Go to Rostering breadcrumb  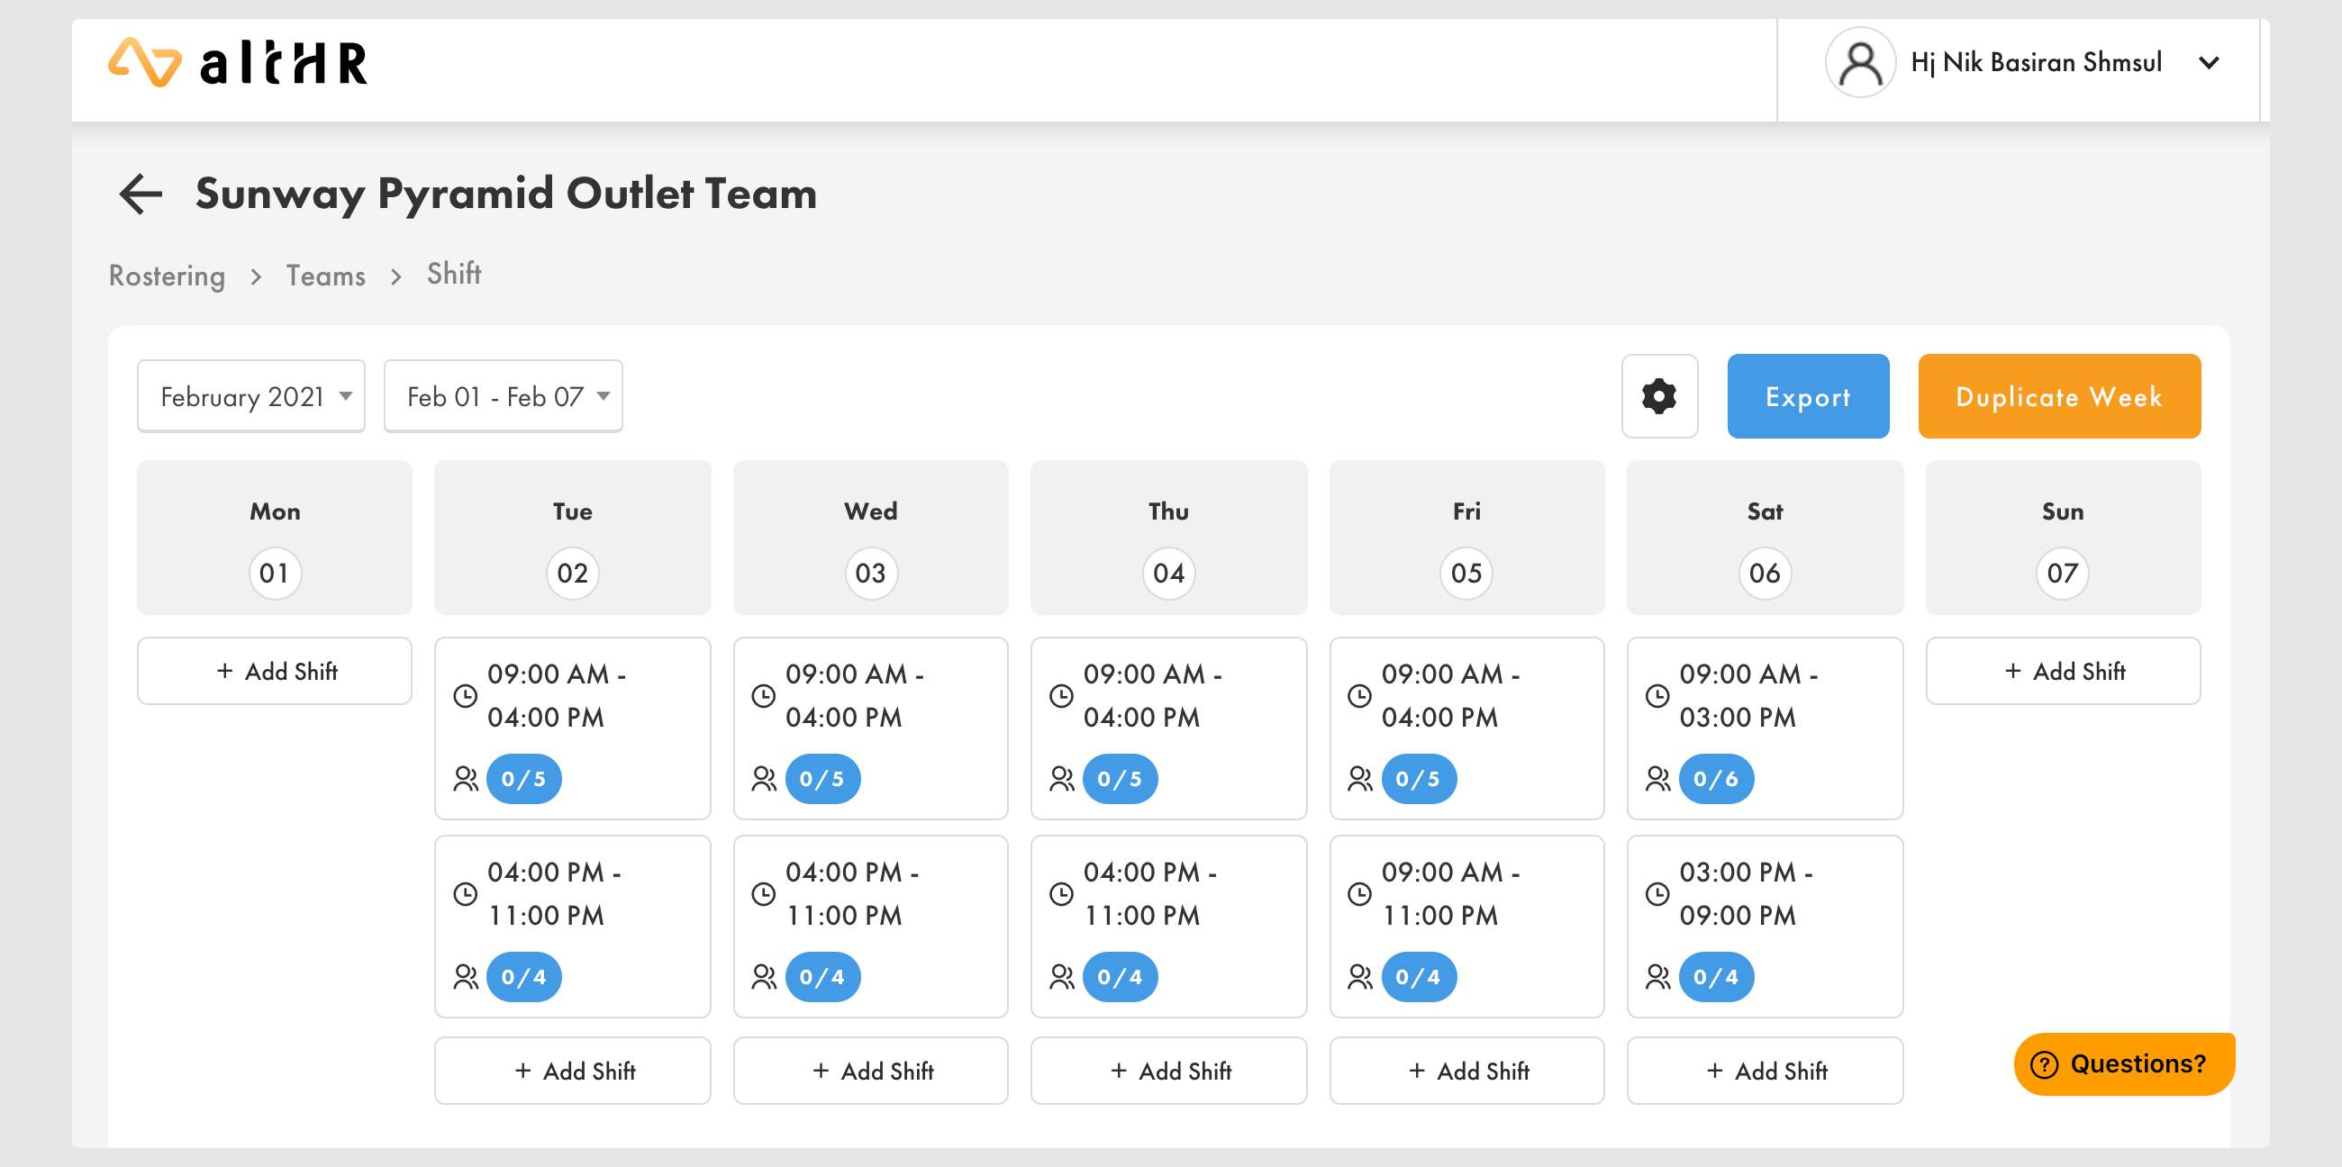coord(167,276)
